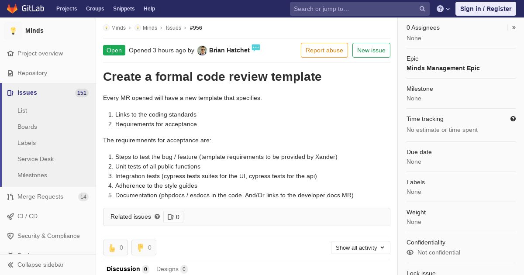
Task: Click the speech bubble status icon by author
Action: (256, 48)
